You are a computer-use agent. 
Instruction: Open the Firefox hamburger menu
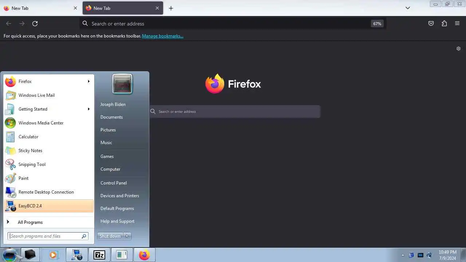coord(457,24)
